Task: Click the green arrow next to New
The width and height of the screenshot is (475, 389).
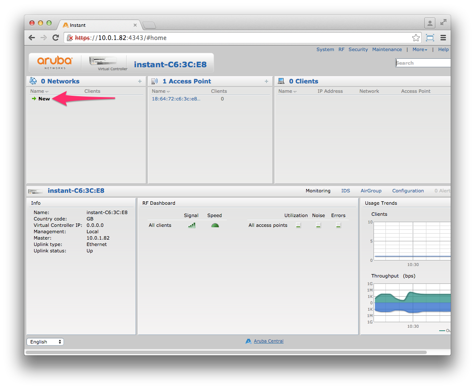Action: [34, 99]
